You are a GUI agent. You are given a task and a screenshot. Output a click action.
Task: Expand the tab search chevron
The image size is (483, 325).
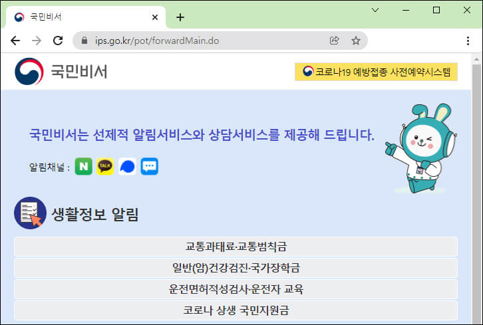(375, 10)
